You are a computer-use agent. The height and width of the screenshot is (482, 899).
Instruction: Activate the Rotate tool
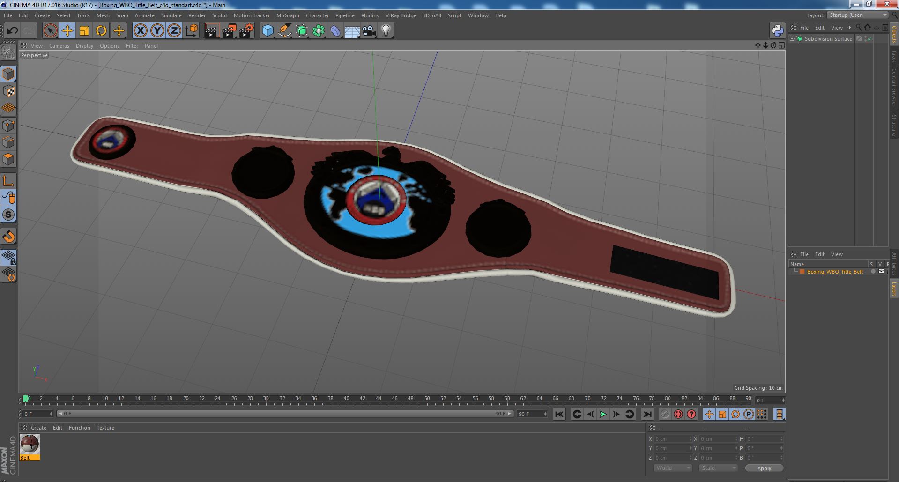101,31
